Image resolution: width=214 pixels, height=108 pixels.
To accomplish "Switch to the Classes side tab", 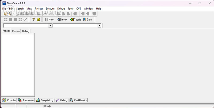I will tap(16, 31).
